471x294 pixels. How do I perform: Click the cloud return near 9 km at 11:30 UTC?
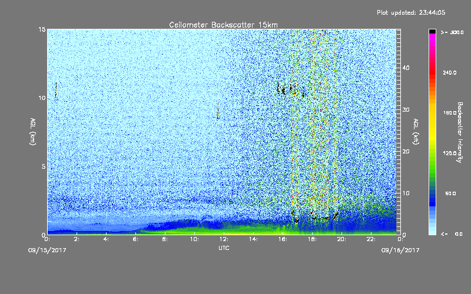click(x=218, y=111)
